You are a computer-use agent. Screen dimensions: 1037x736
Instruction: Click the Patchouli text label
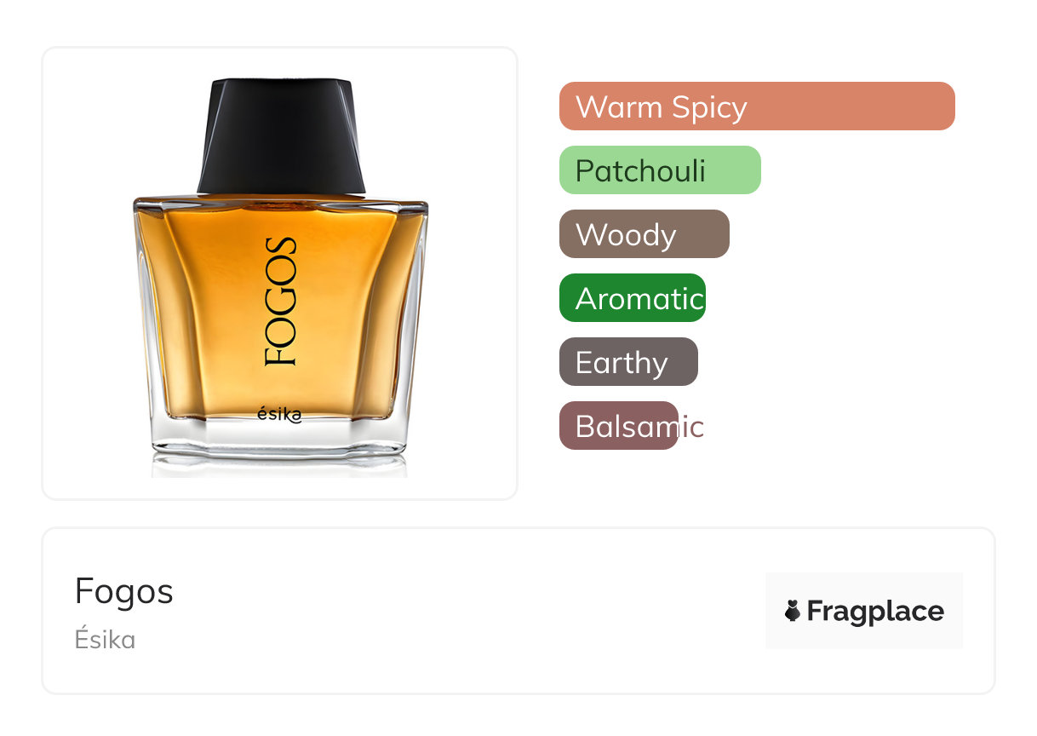(640, 171)
